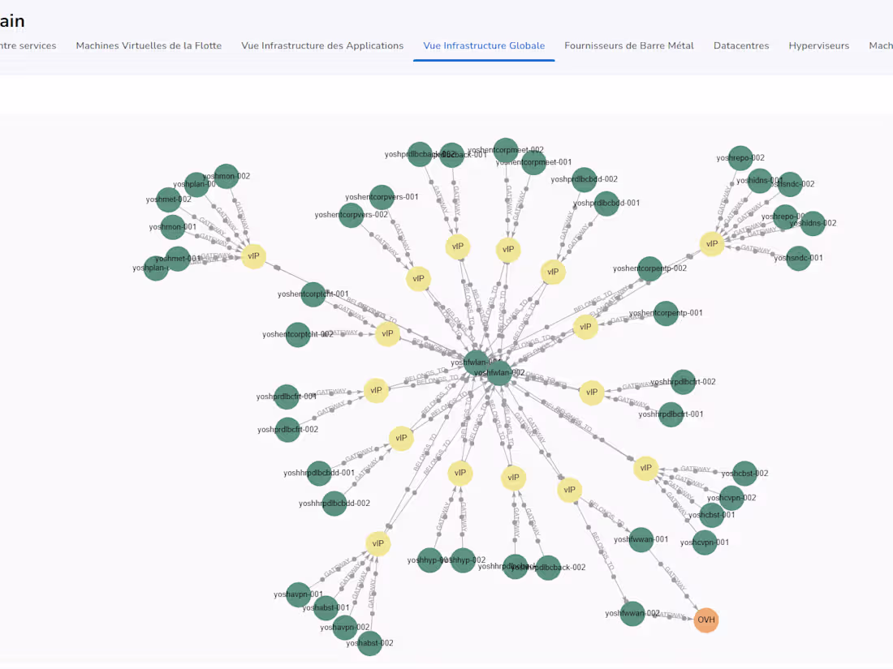Open the Fournisseurs de Barre Métal tab

[629, 45]
